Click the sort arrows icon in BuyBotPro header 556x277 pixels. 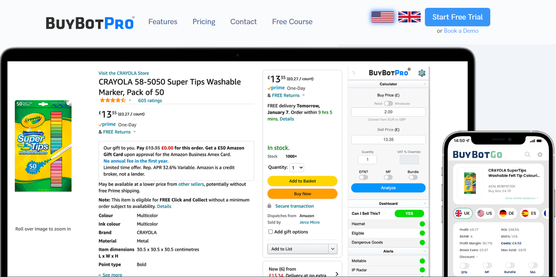pyautogui.click(x=354, y=72)
